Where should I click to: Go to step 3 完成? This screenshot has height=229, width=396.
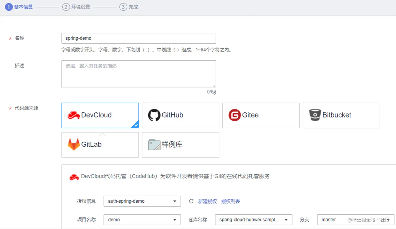(x=129, y=7)
